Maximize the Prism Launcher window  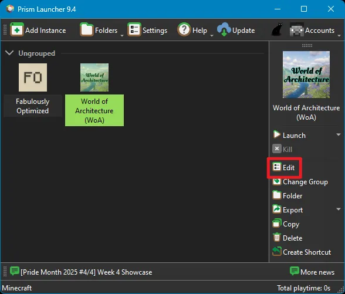tap(304, 9)
